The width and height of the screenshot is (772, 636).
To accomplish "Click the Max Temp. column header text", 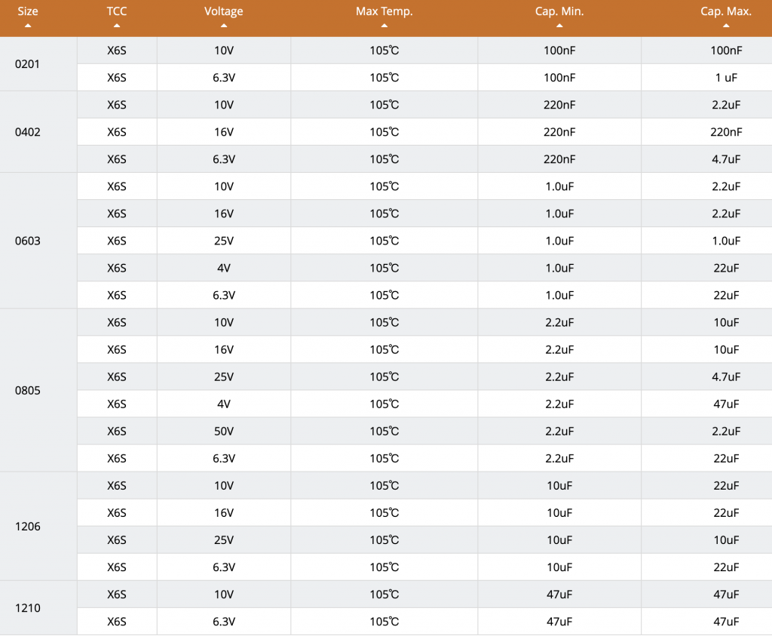I will tap(384, 11).
